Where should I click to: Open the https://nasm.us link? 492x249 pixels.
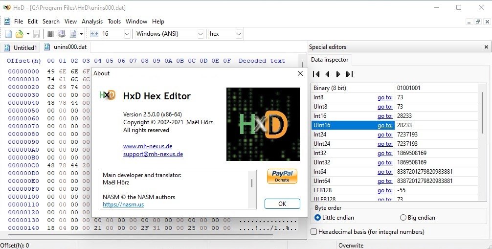123,204
